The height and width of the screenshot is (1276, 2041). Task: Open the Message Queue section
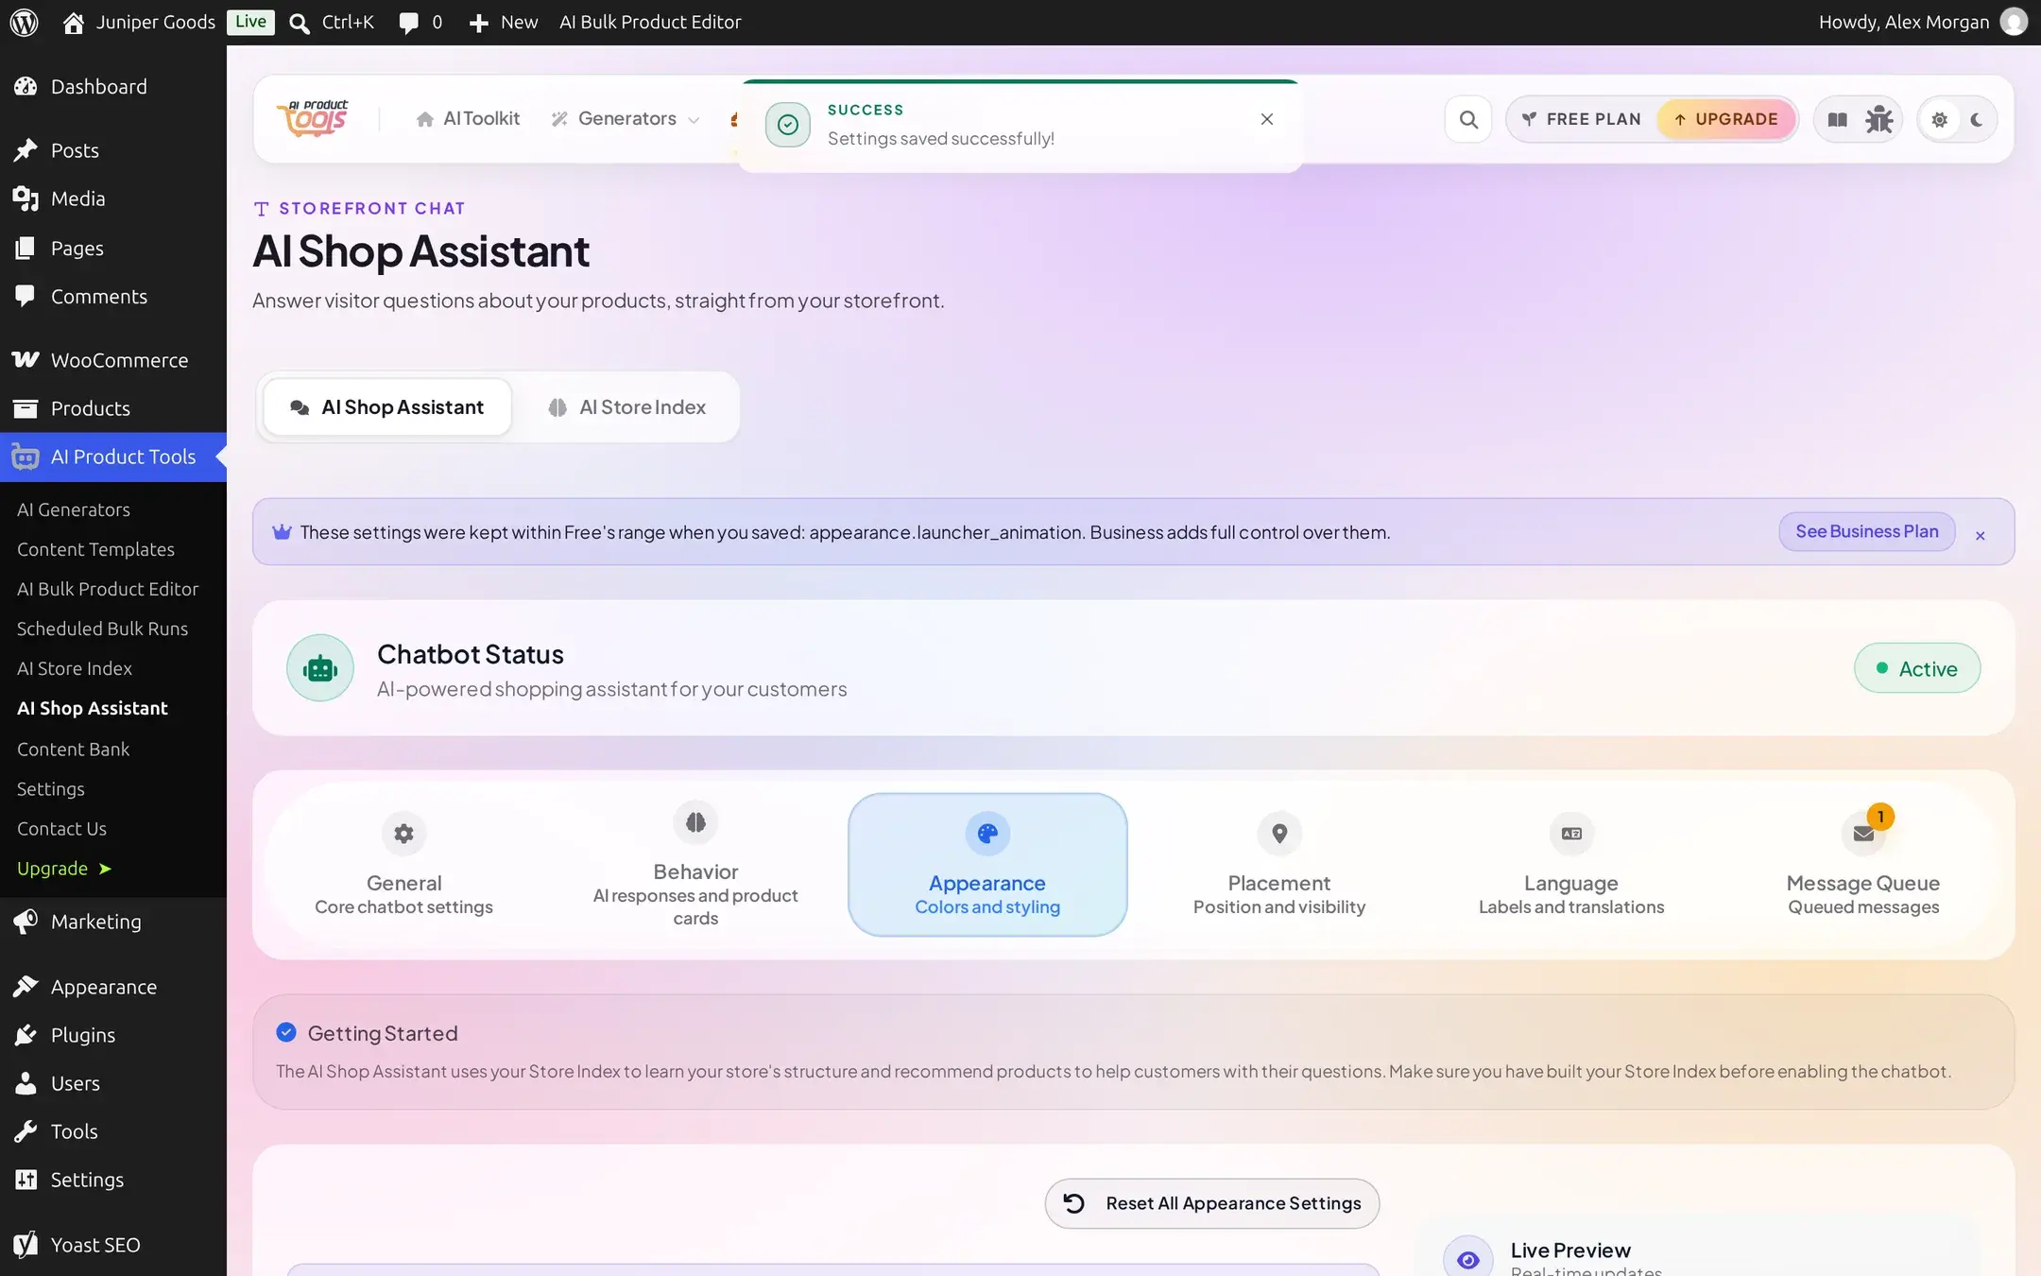(1863, 865)
